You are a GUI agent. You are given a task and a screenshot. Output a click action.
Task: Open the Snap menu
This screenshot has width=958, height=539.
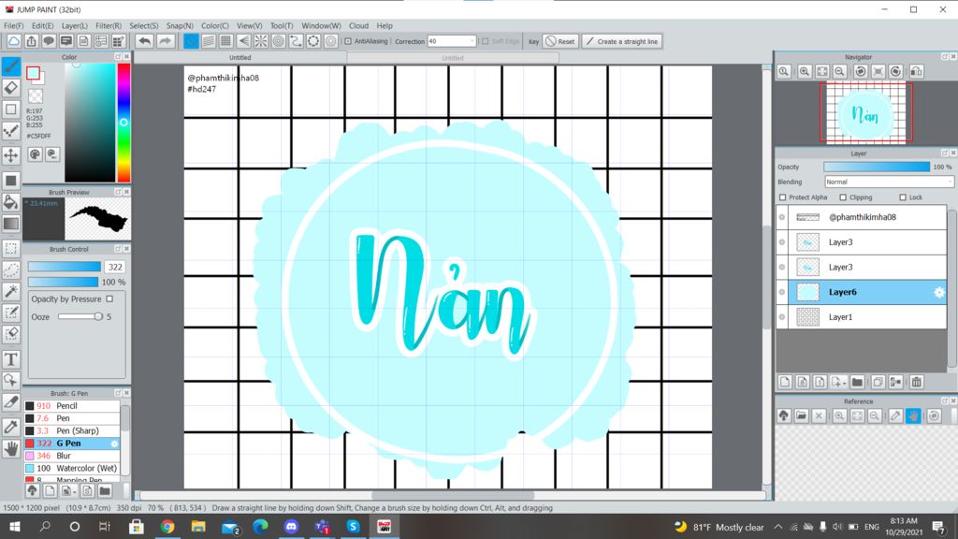pos(180,25)
